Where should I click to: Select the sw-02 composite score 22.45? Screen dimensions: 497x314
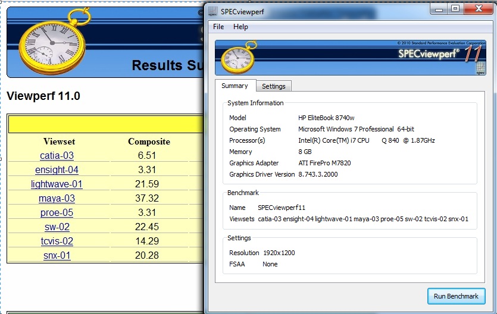coord(147,227)
